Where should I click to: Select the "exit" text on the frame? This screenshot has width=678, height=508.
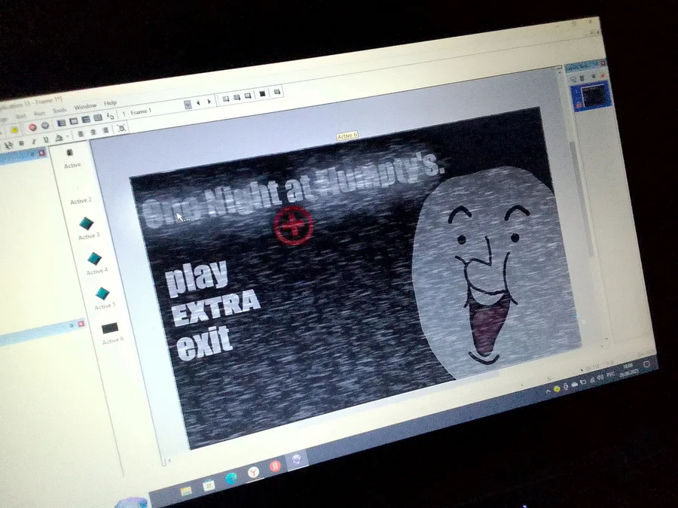204,343
